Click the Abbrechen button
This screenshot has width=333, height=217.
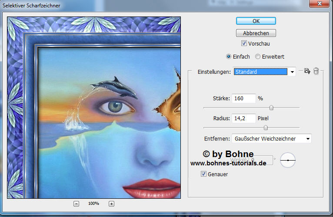(x=256, y=33)
